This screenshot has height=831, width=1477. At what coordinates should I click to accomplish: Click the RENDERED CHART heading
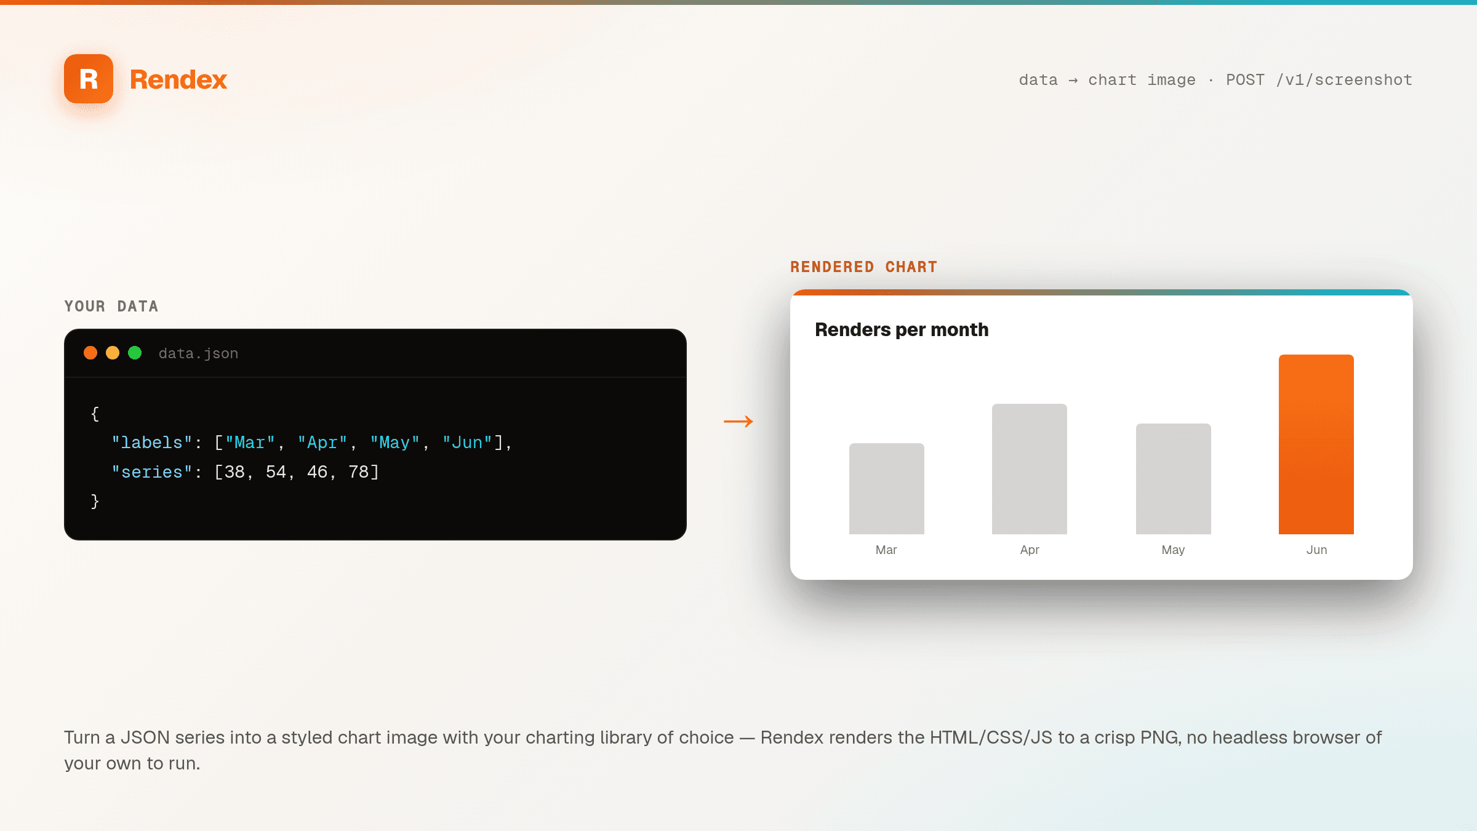(x=864, y=267)
